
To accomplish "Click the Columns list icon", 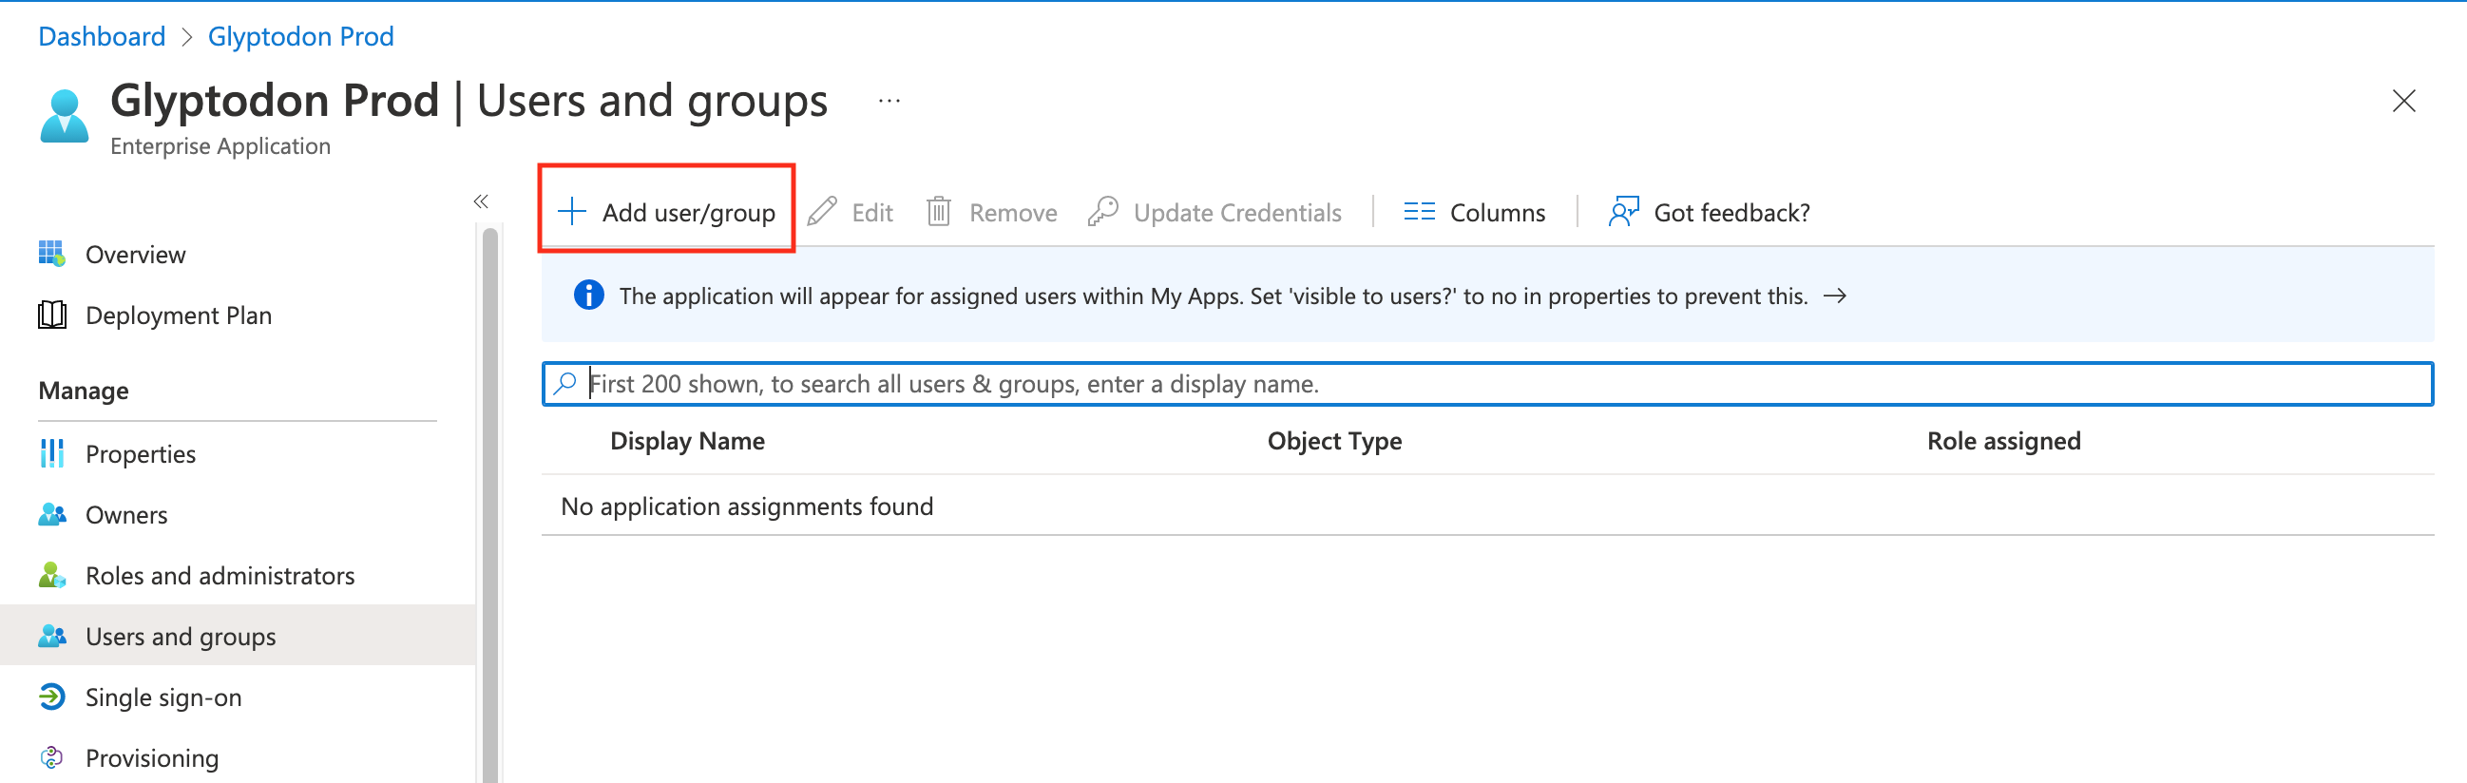I will (x=1418, y=212).
